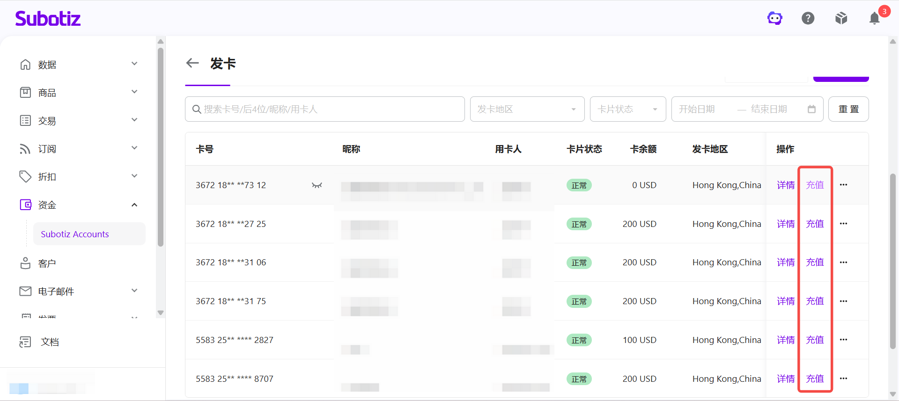
Task: Click the package box icon in header
Action: 841,18
